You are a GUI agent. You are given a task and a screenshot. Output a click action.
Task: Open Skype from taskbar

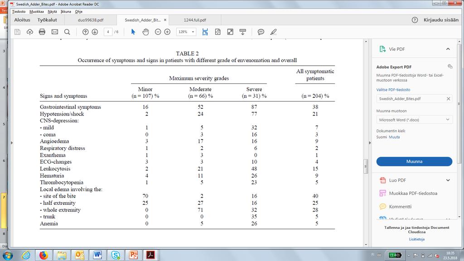[x=115, y=255]
